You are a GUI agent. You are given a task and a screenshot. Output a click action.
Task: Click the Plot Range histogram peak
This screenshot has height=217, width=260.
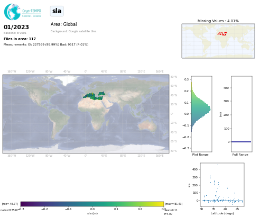click(x=209, y=109)
